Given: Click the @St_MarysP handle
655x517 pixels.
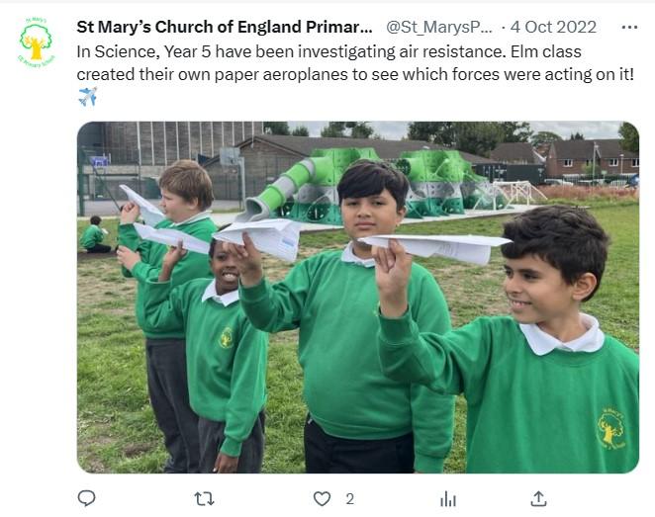Looking at the screenshot, I should coord(438,26).
